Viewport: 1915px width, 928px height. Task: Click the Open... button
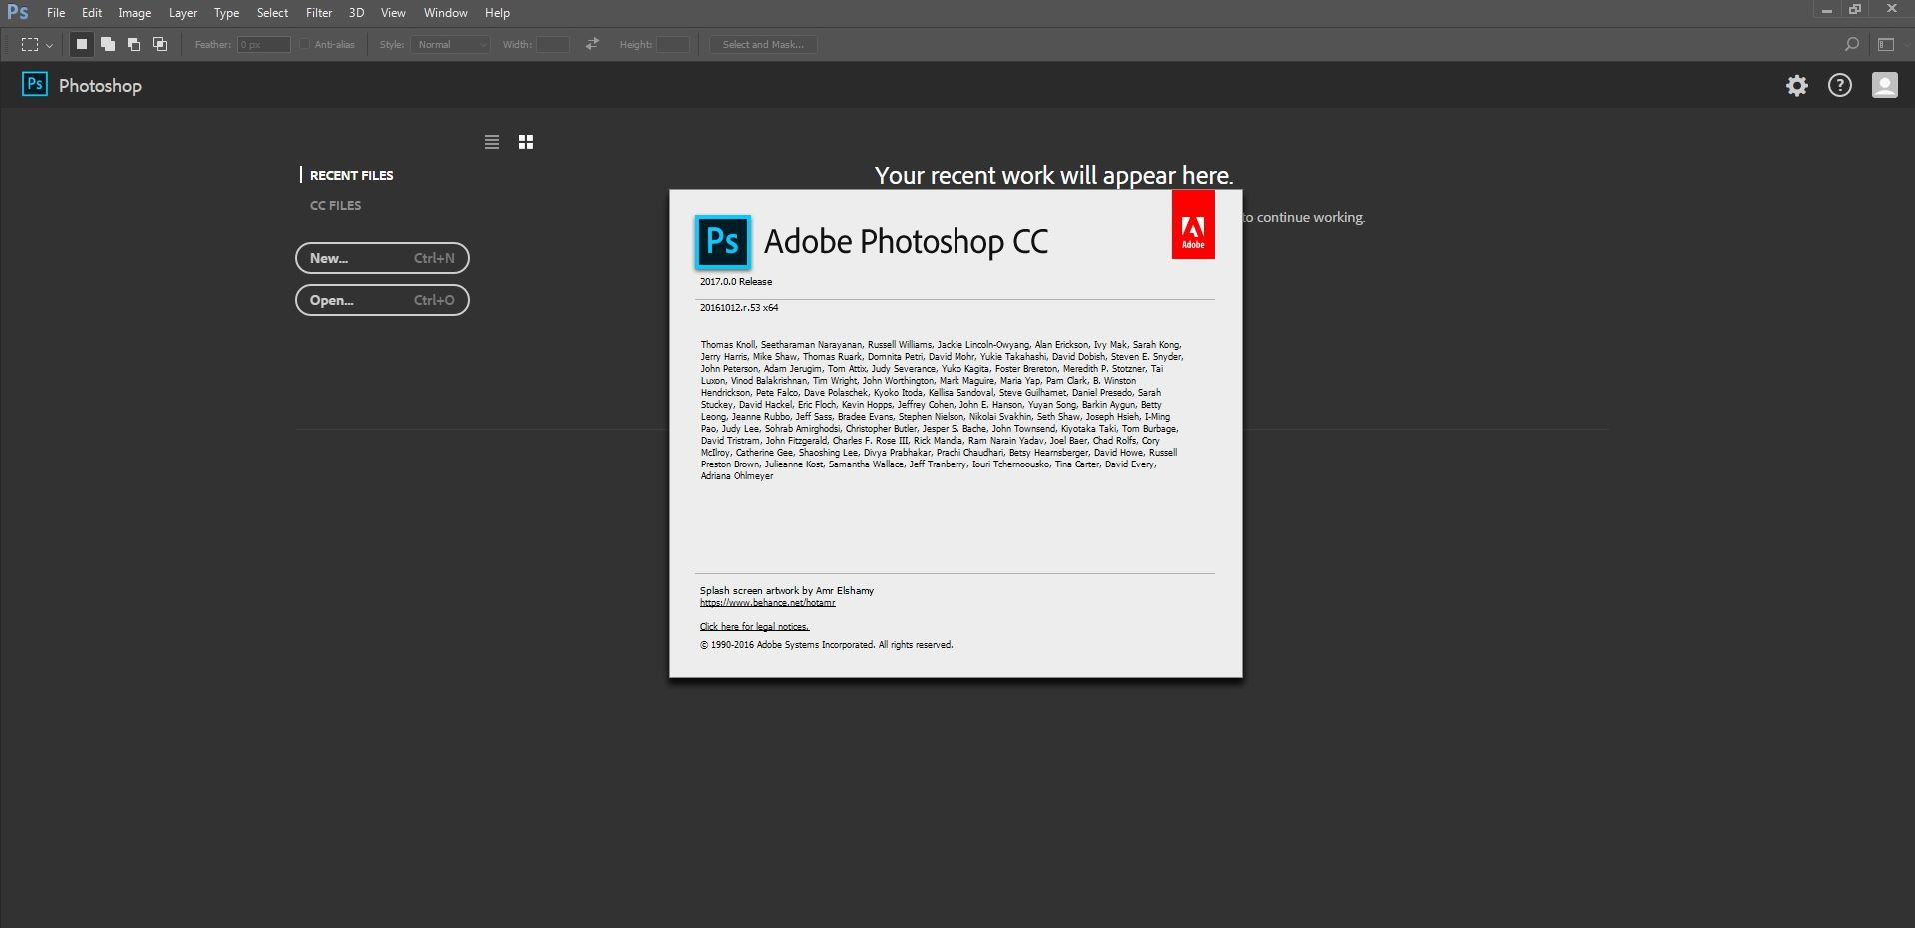pyautogui.click(x=382, y=300)
